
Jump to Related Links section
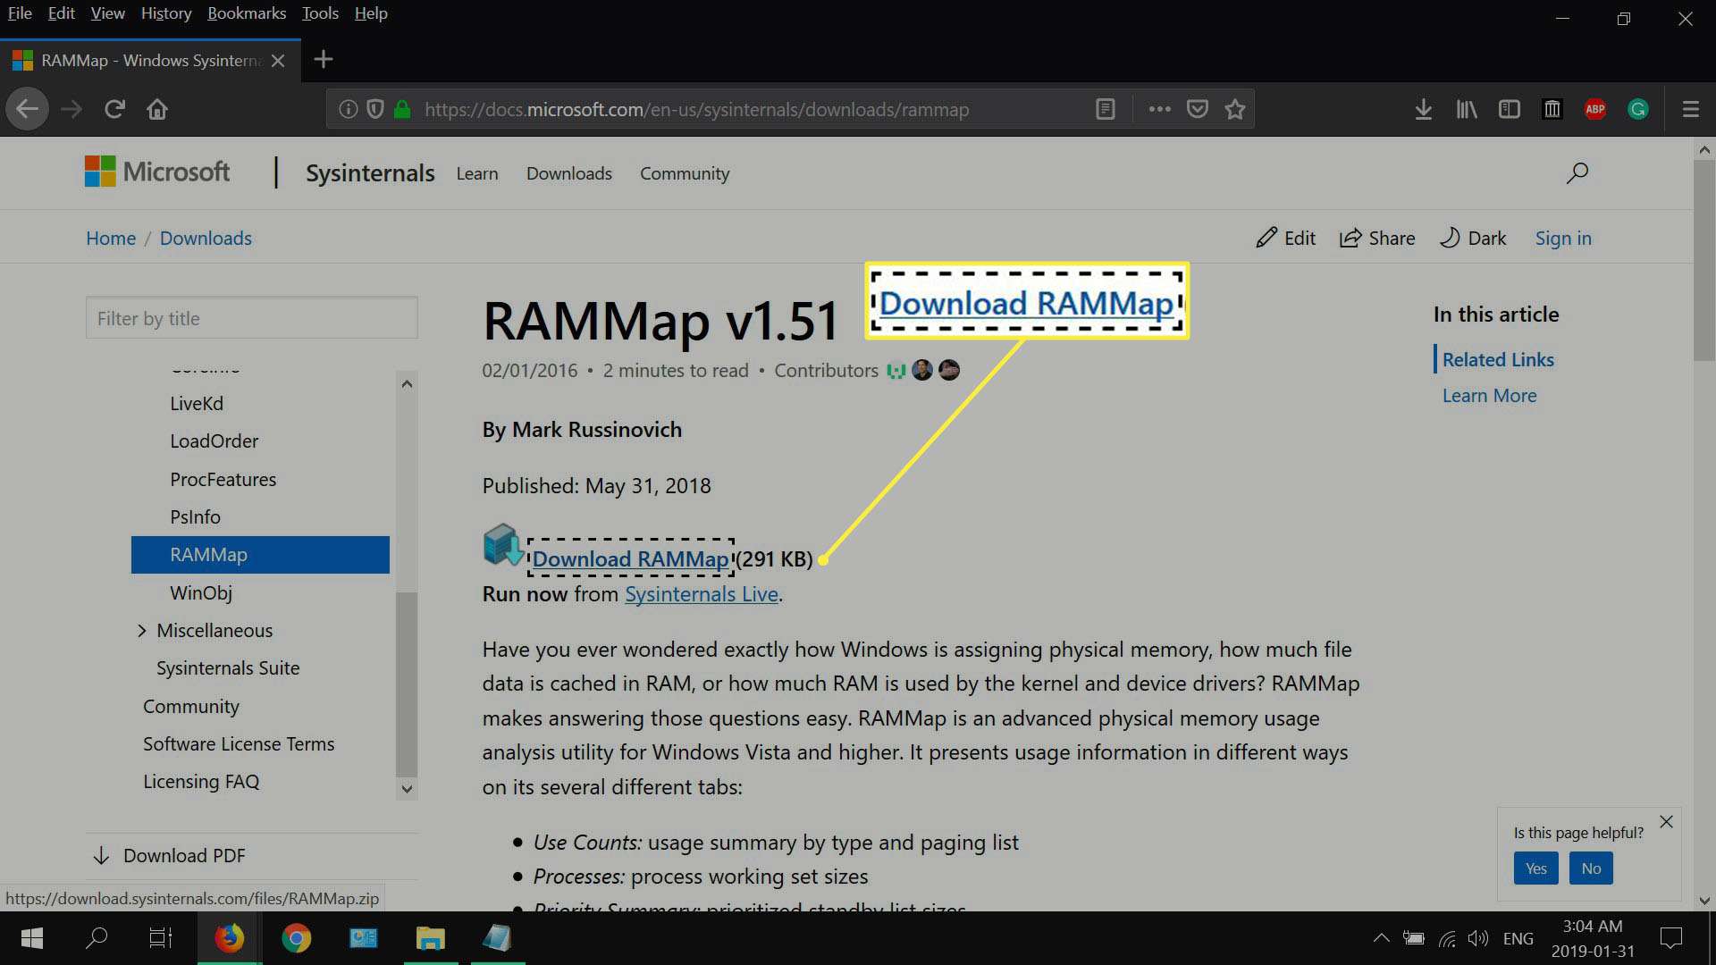pos(1498,359)
